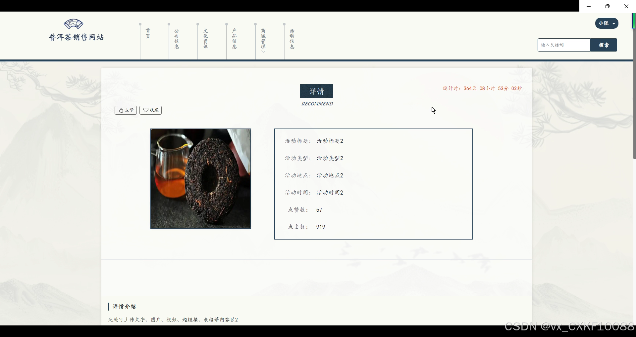Go to 首页 in the navigation

click(148, 33)
